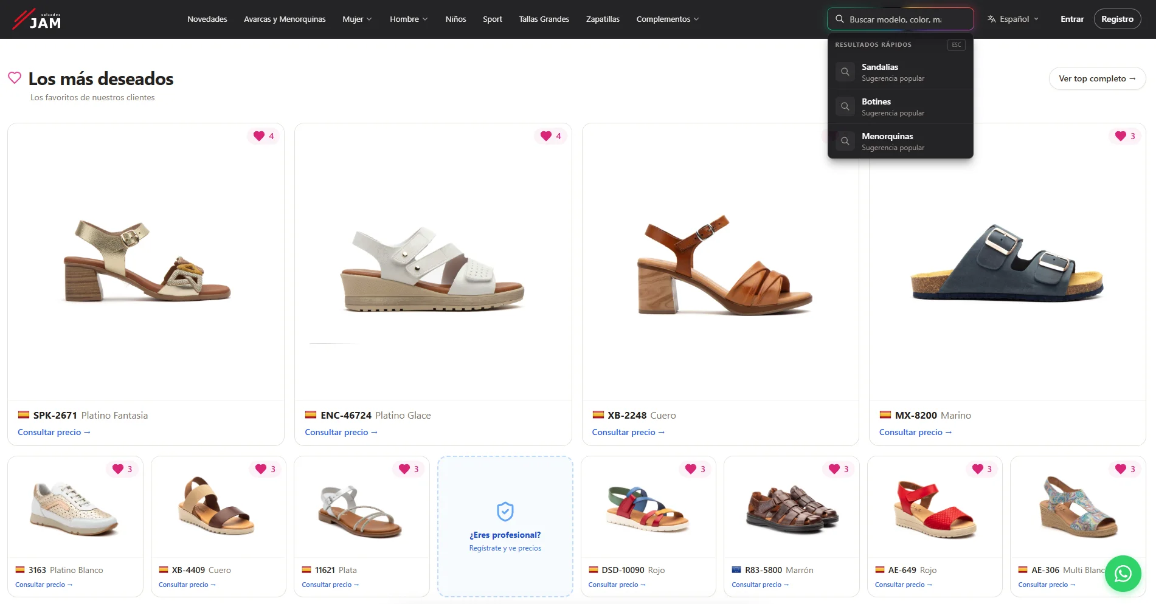This screenshot has width=1156, height=604.
Task: Click Consultar precio for 3163 Platino Blanco
Action: 44,585
